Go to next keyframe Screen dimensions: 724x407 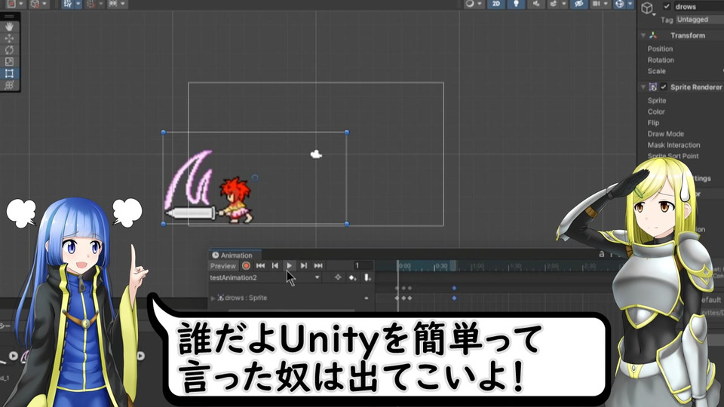pos(304,266)
